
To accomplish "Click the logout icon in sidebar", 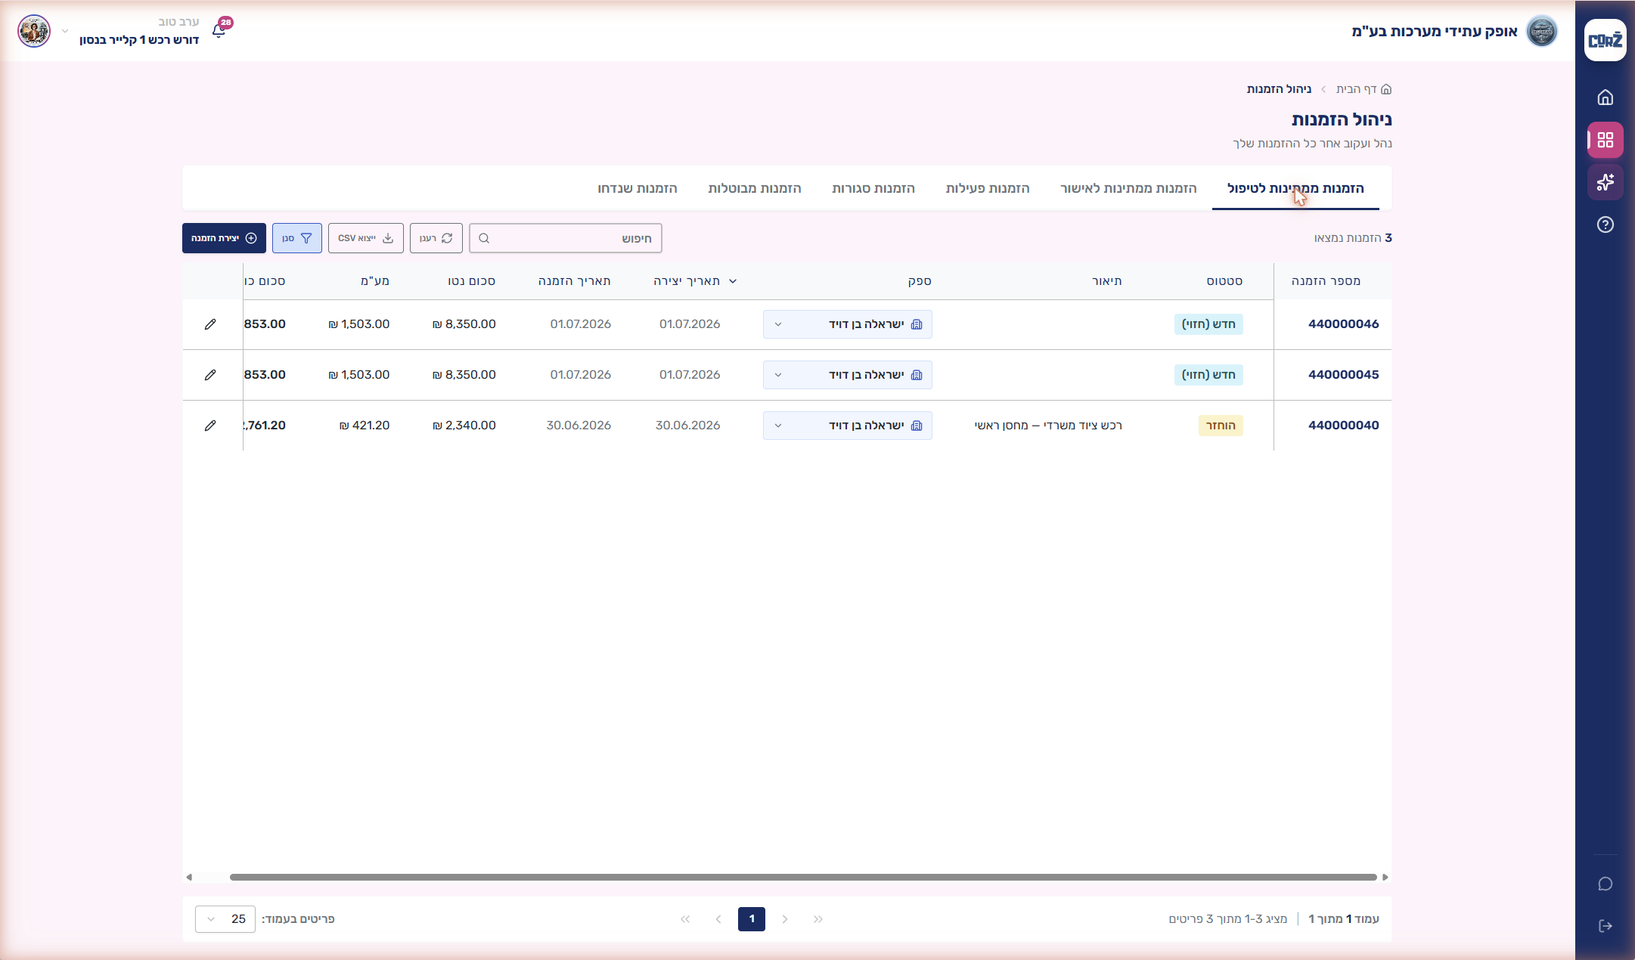I will click(x=1605, y=926).
